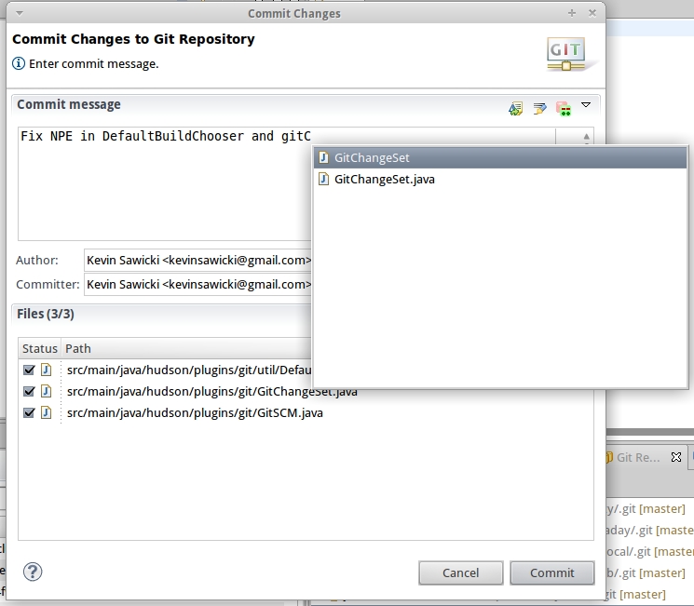
Task: Click the info icon next to Enter commit message
Action: [18, 63]
